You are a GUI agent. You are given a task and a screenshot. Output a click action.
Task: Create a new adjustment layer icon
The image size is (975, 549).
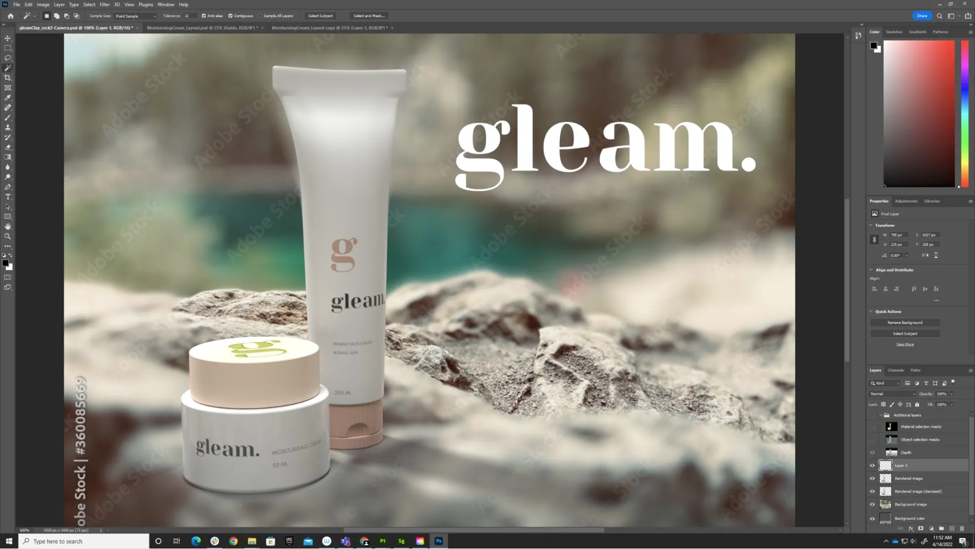931,529
